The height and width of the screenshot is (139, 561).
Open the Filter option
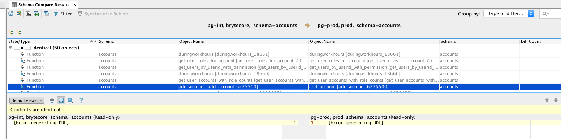click(63, 14)
